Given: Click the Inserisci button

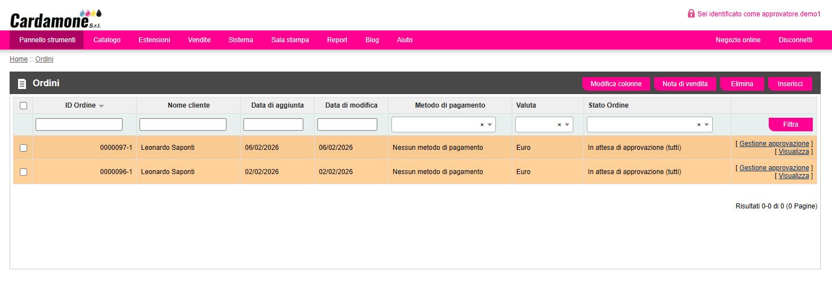Looking at the screenshot, I should (x=790, y=84).
